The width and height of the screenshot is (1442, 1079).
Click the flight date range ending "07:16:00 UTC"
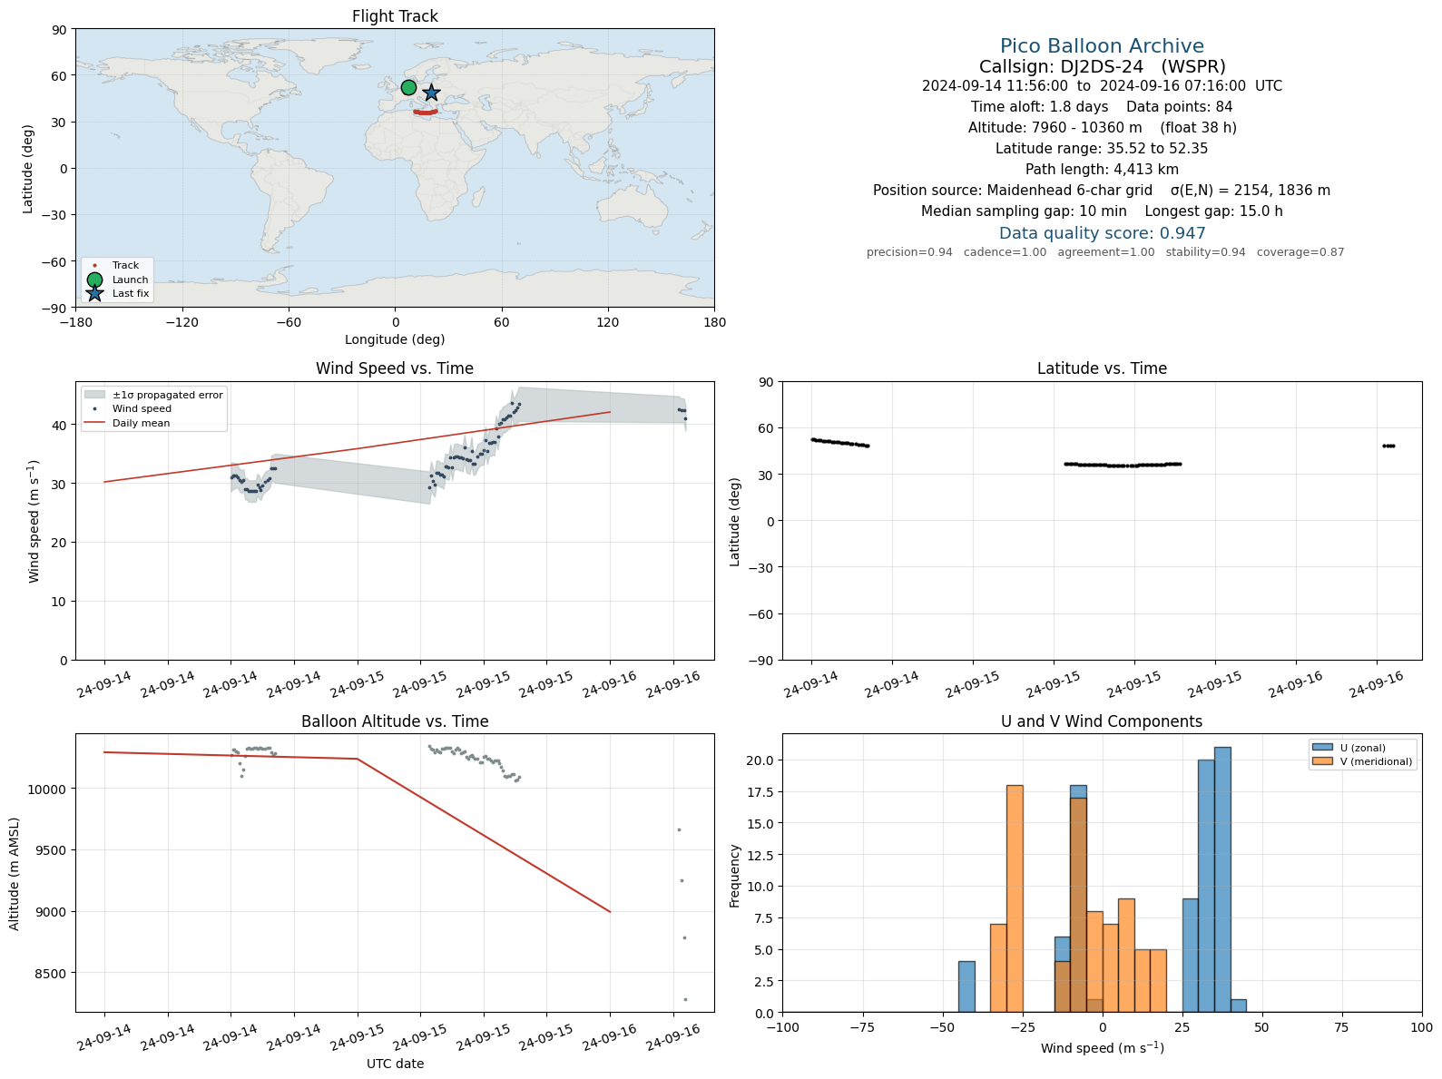(1102, 86)
